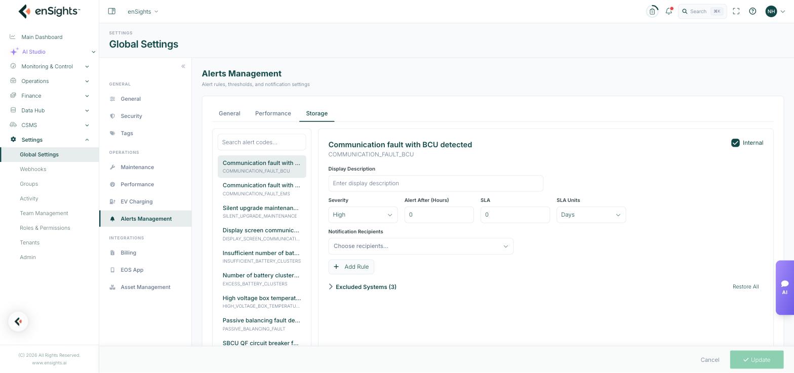
Task: Click the round enSights launcher button
Action: 18,321
